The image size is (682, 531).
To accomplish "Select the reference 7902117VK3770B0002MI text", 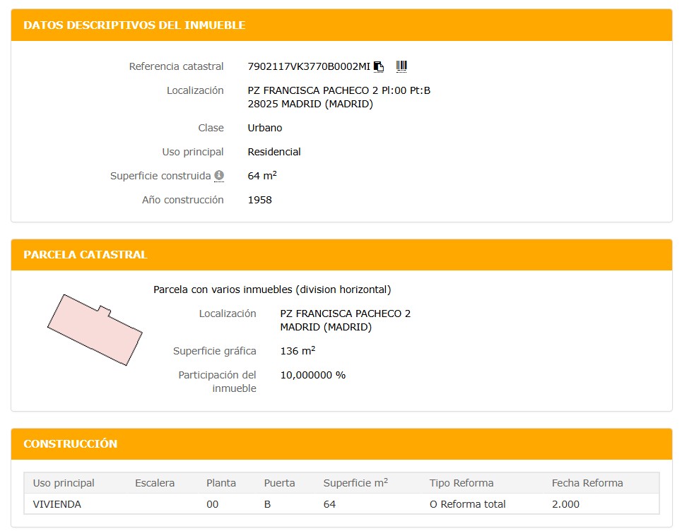I will (x=309, y=66).
